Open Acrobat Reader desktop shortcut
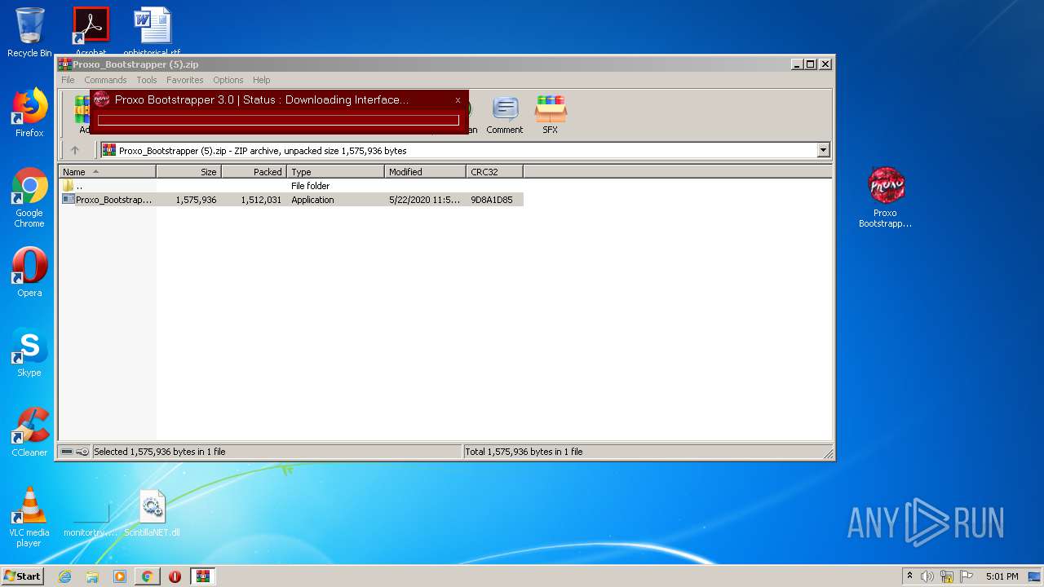 tap(91, 31)
